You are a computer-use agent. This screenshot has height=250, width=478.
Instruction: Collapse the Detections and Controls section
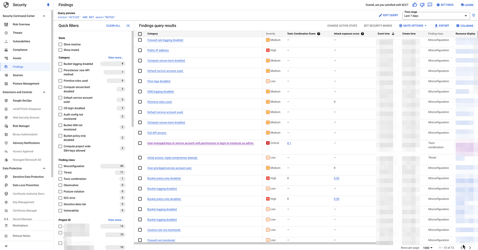[x=44, y=92]
